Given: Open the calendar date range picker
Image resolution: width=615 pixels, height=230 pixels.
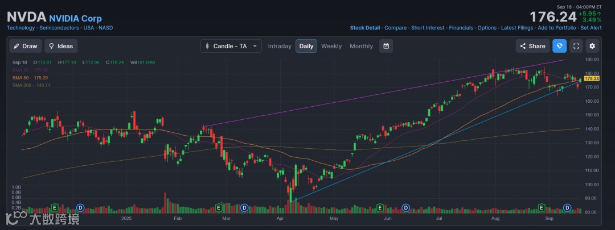Looking at the screenshot, I should click(x=386, y=46).
